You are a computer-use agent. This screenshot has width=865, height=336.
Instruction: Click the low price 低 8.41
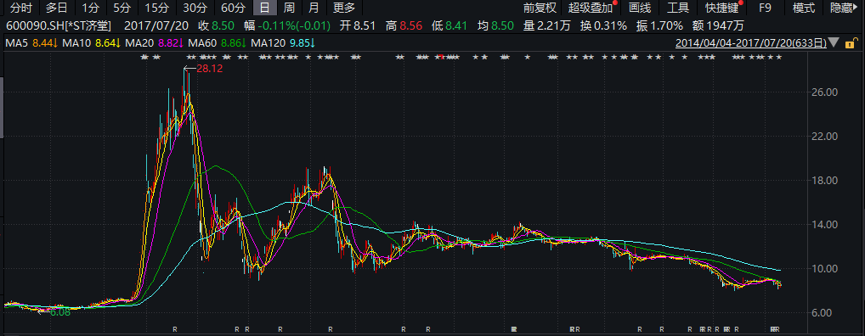[x=449, y=25]
